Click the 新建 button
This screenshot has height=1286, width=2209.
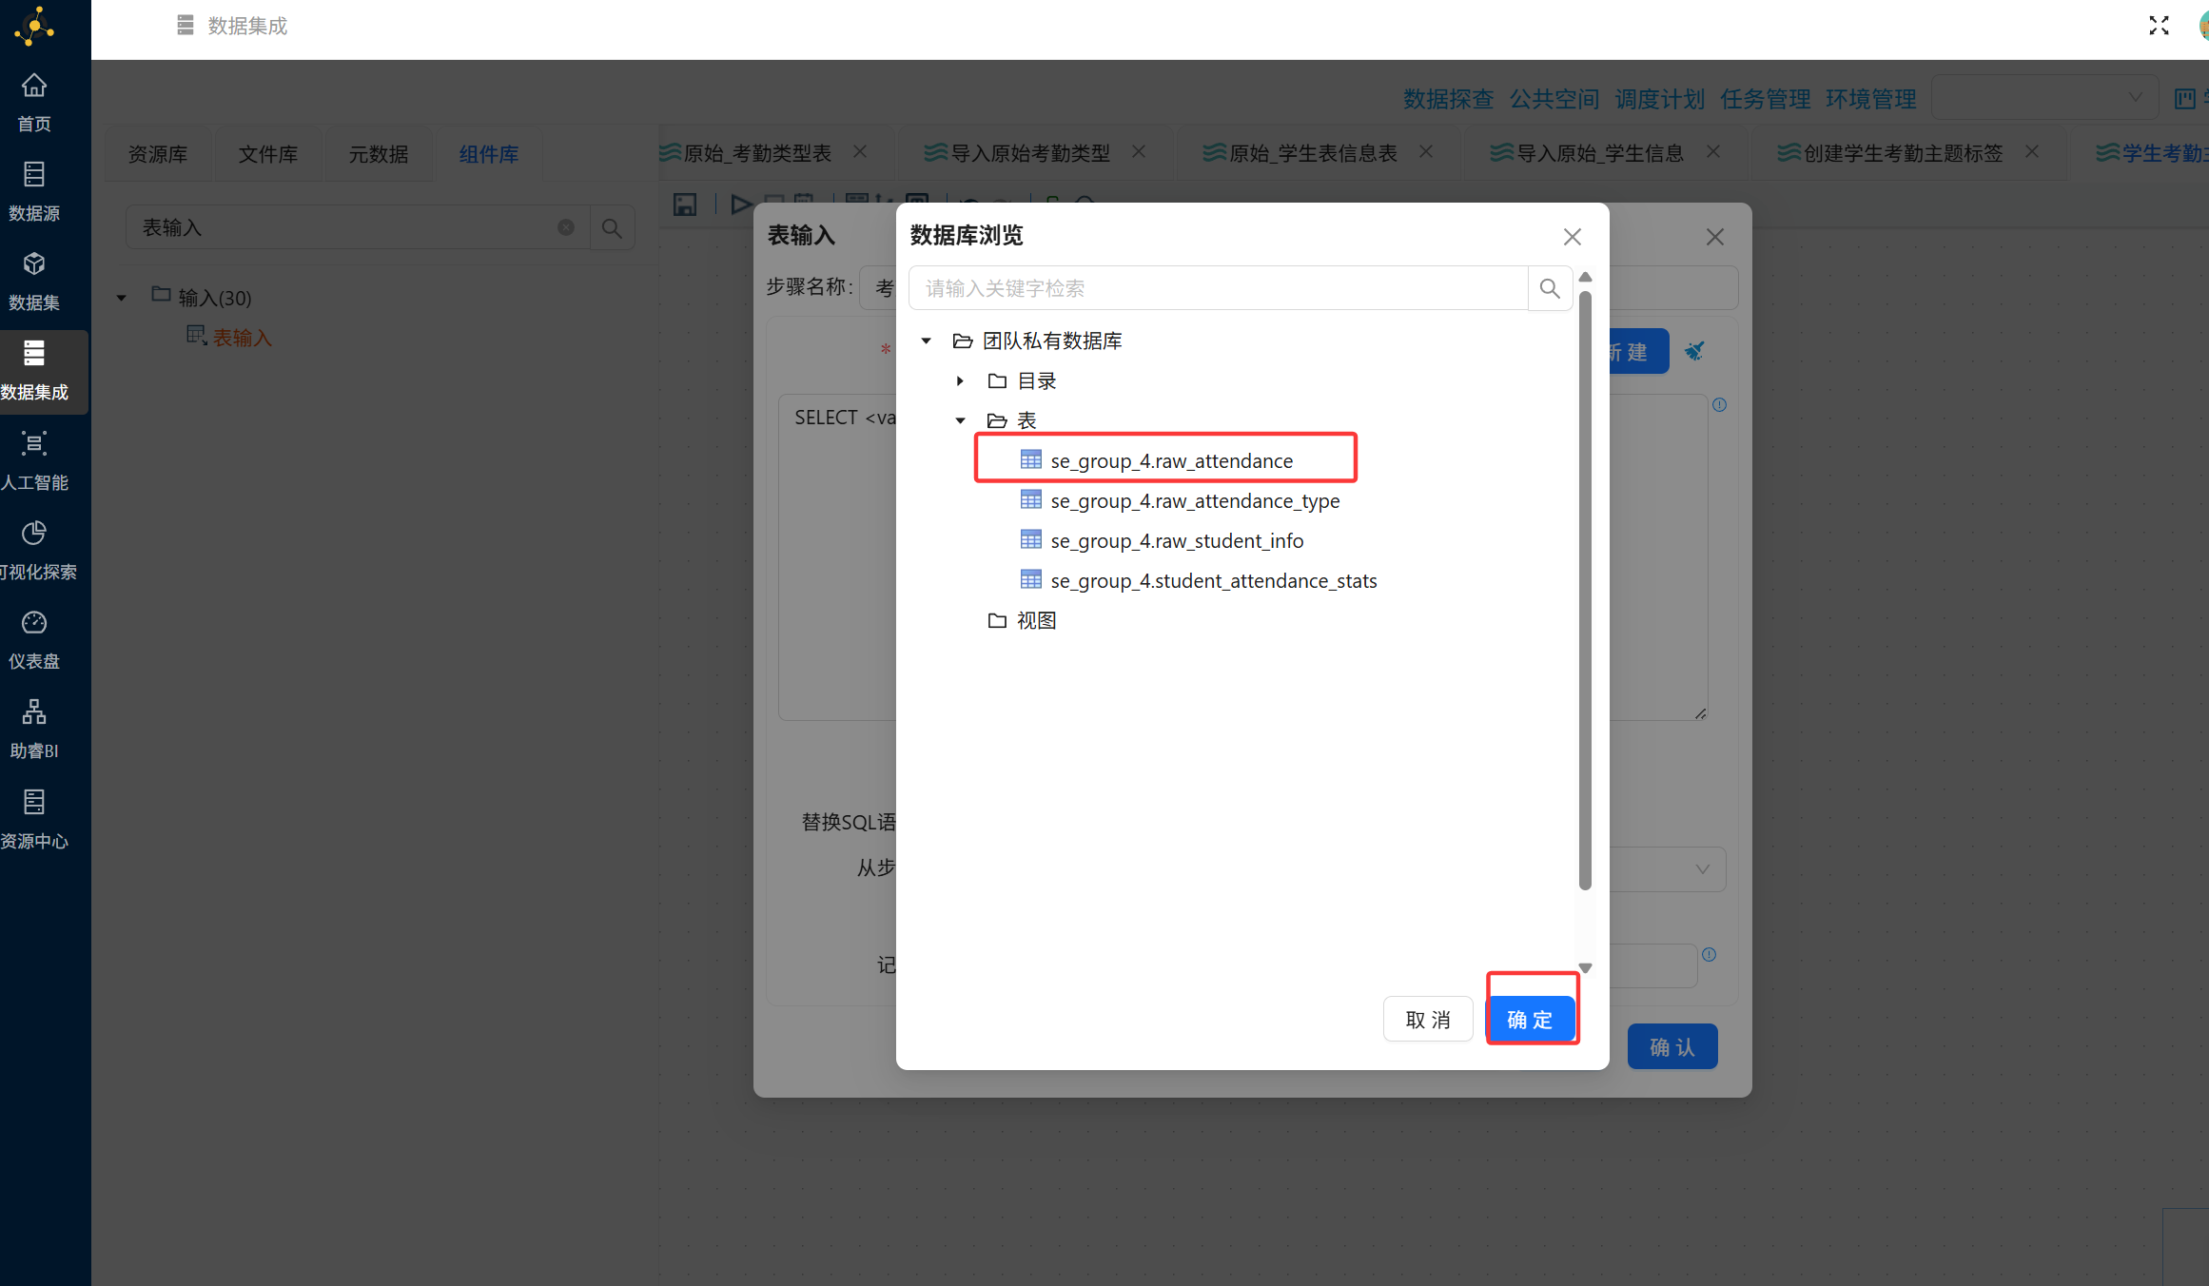click(1638, 352)
